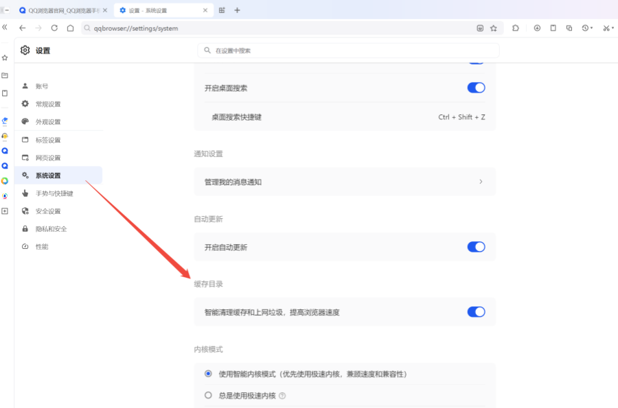Viewport: 618px width, 408px height.
Task: Select the 系统设置 section
Action: [x=58, y=176]
